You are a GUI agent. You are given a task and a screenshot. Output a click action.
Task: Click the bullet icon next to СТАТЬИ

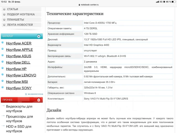click(4, 9)
